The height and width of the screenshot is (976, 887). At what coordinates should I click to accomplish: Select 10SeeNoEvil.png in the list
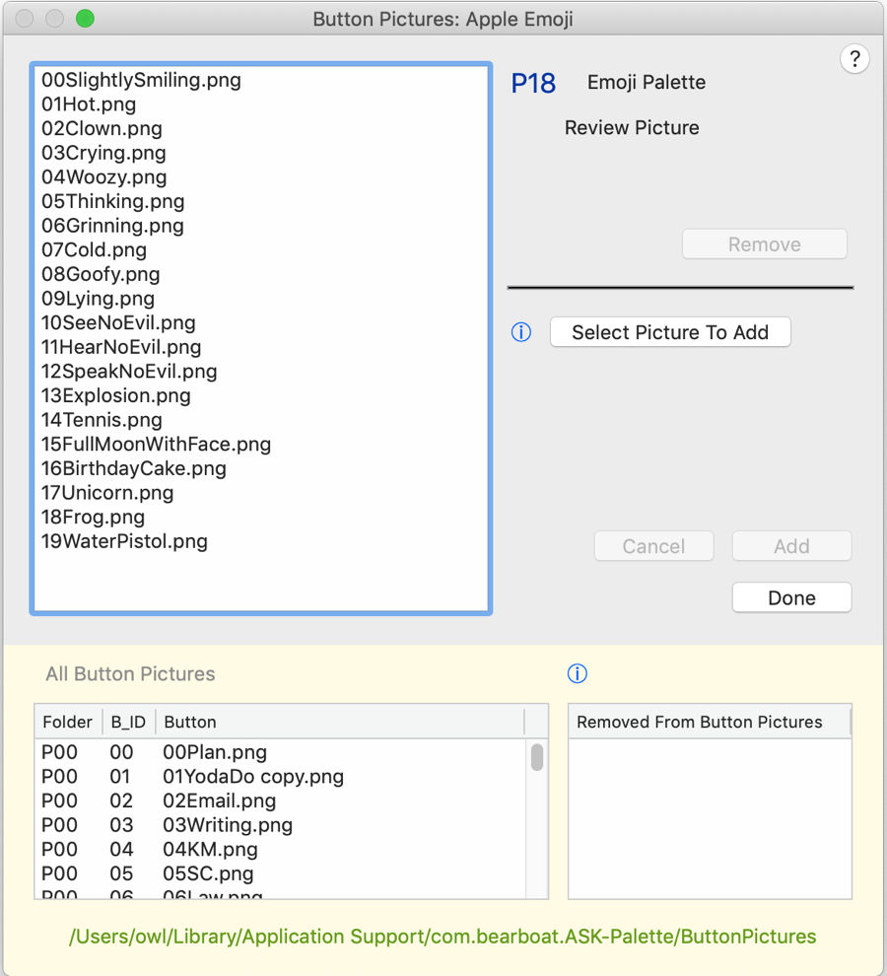tap(118, 322)
